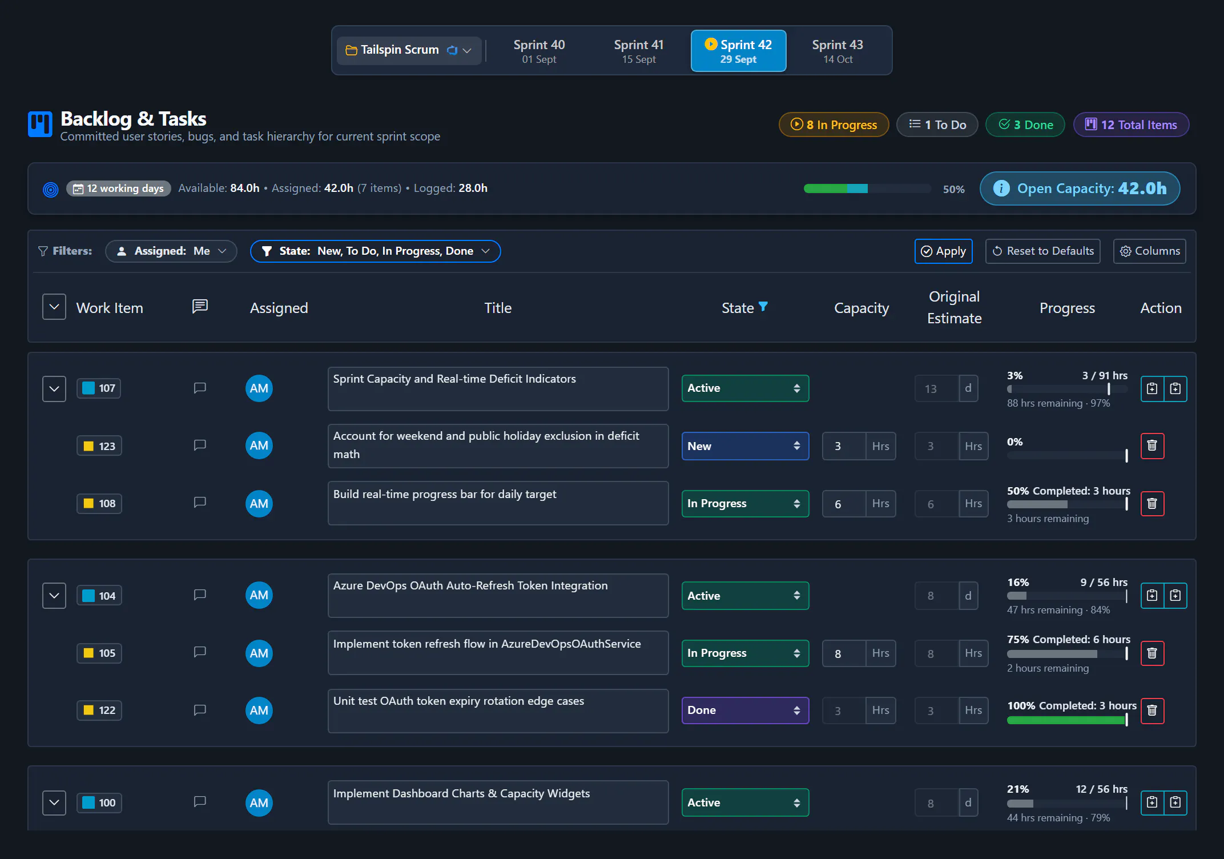Open the Assigned: Me filter dropdown
1224x859 pixels.
[x=171, y=251]
